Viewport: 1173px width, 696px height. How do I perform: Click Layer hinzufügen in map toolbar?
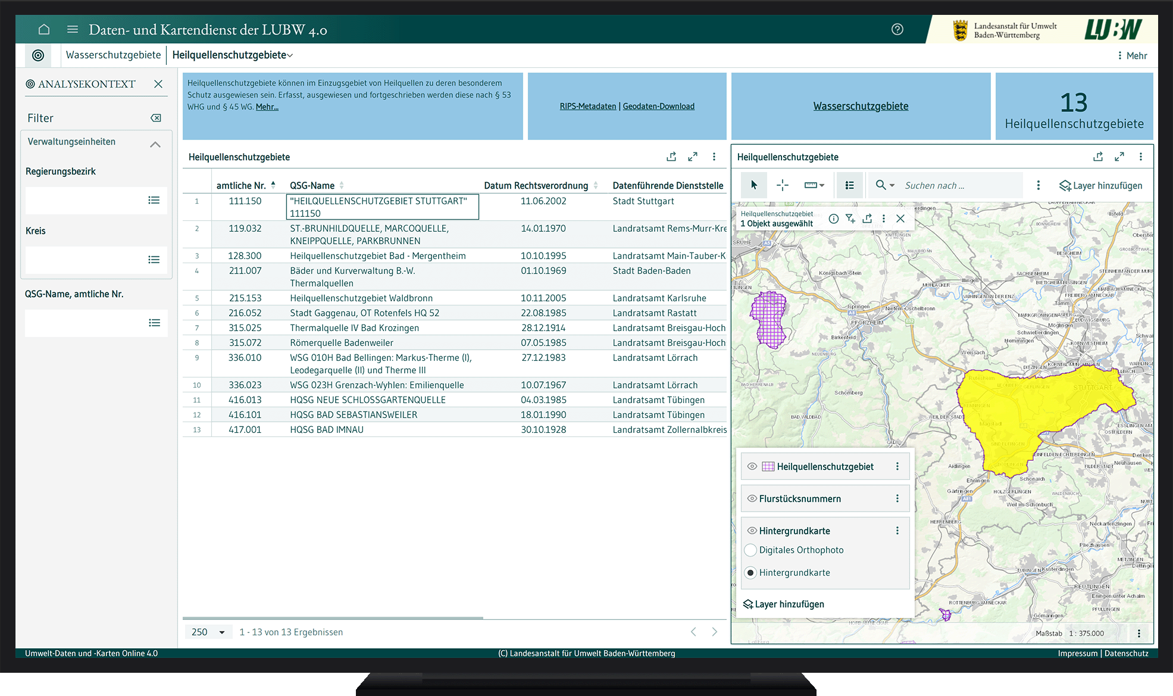pyautogui.click(x=1100, y=185)
